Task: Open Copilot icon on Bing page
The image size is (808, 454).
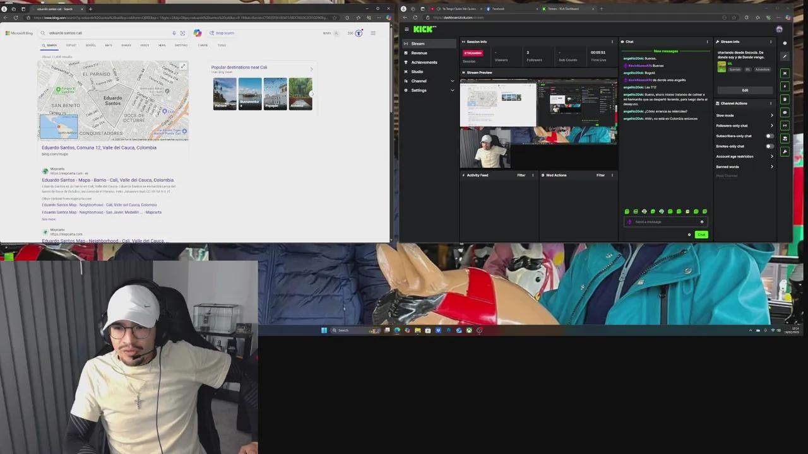Action: (x=198, y=33)
